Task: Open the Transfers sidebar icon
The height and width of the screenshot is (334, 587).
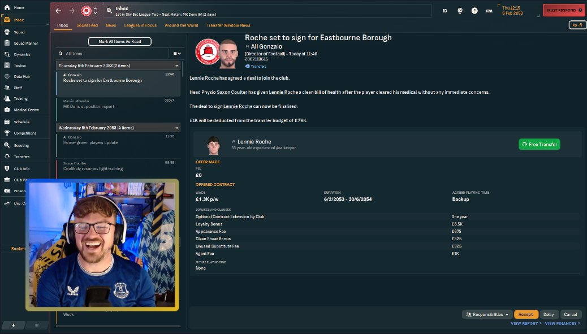Action: pos(7,157)
